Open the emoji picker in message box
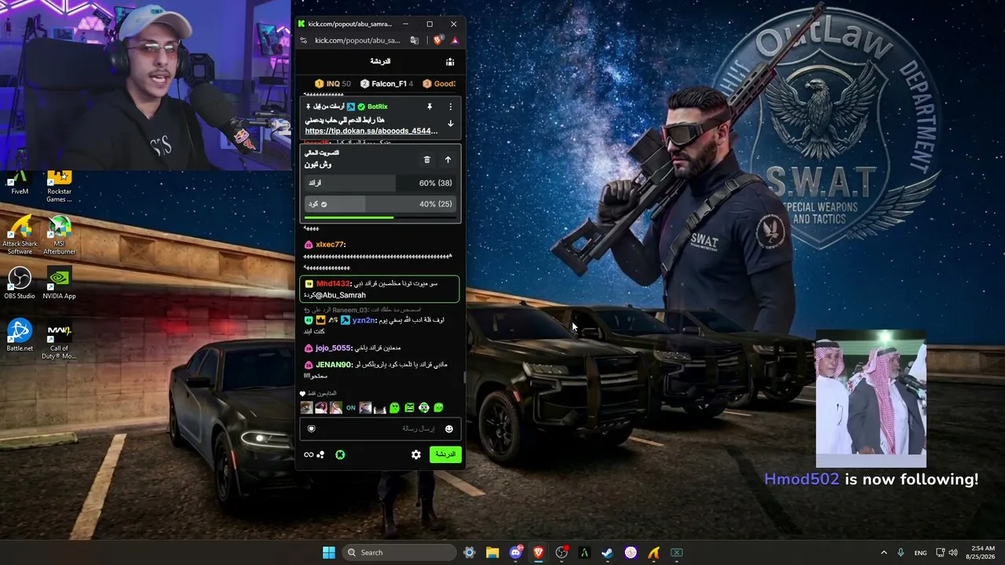This screenshot has width=1005, height=565. click(x=449, y=428)
